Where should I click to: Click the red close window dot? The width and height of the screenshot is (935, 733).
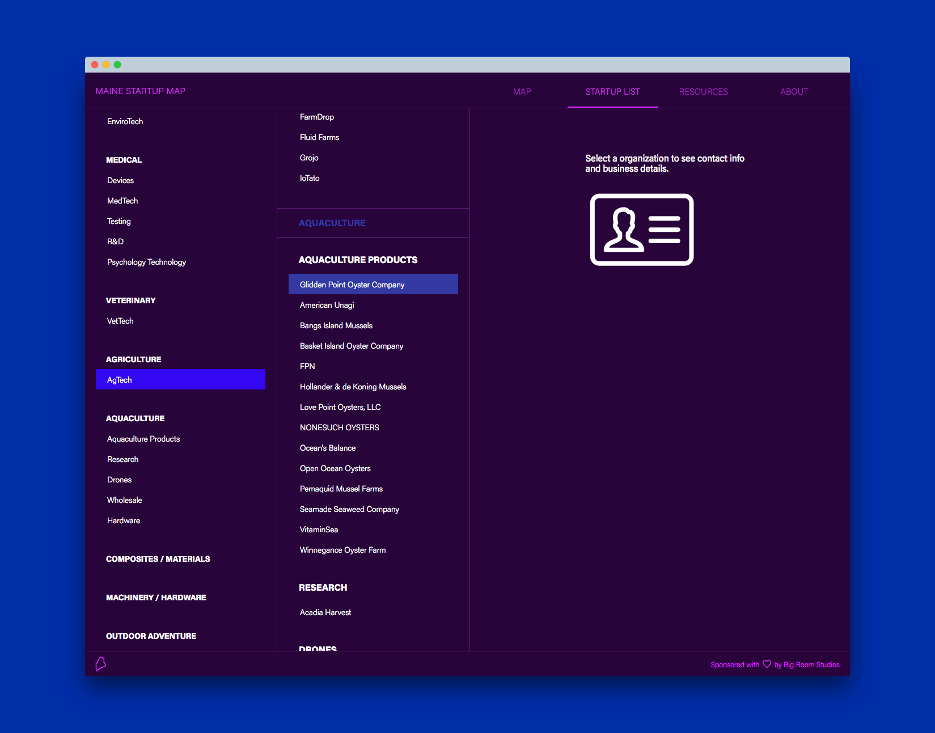click(x=95, y=65)
